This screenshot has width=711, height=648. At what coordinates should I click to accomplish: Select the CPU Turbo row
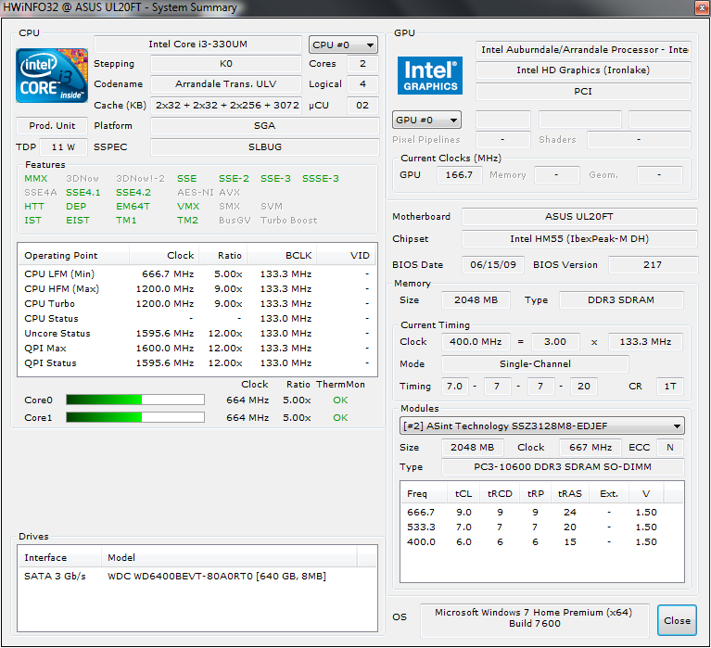[197, 303]
